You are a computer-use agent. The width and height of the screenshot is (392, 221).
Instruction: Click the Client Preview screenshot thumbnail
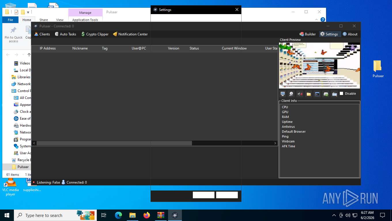click(x=319, y=65)
